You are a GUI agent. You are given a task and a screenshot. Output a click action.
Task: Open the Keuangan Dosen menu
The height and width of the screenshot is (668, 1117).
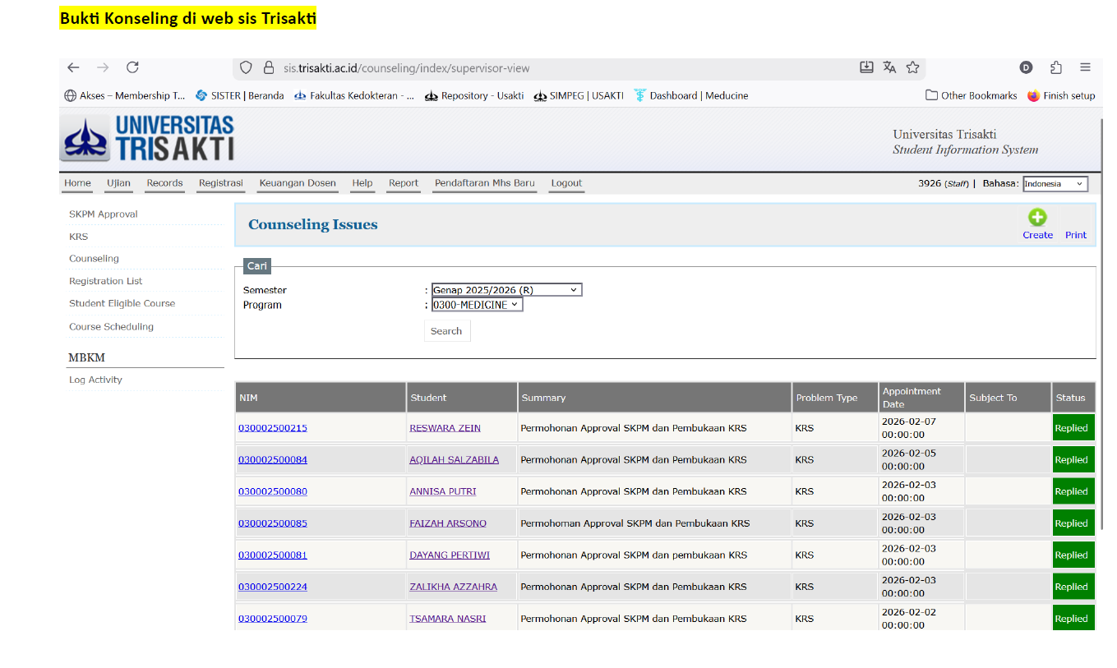pos(298,183)
